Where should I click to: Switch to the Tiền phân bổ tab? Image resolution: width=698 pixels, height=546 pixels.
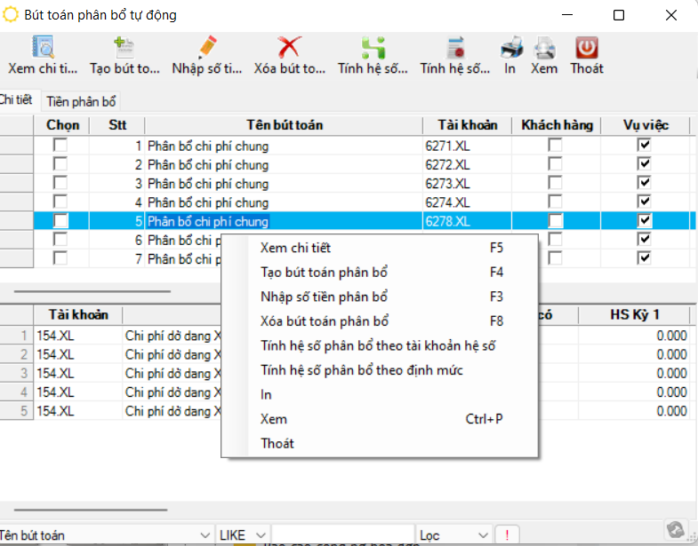81,102
